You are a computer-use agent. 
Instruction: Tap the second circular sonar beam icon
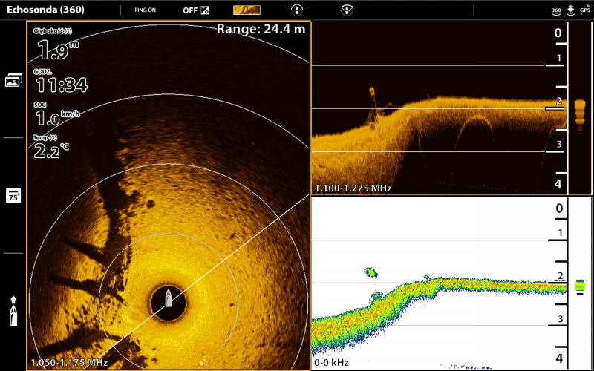point(346,10)
